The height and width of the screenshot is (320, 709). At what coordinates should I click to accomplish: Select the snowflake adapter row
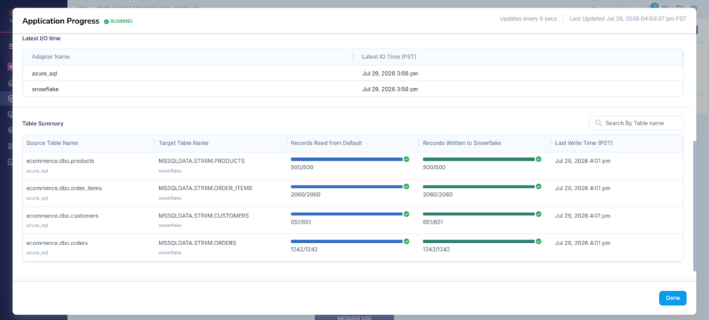click(352, 89)
